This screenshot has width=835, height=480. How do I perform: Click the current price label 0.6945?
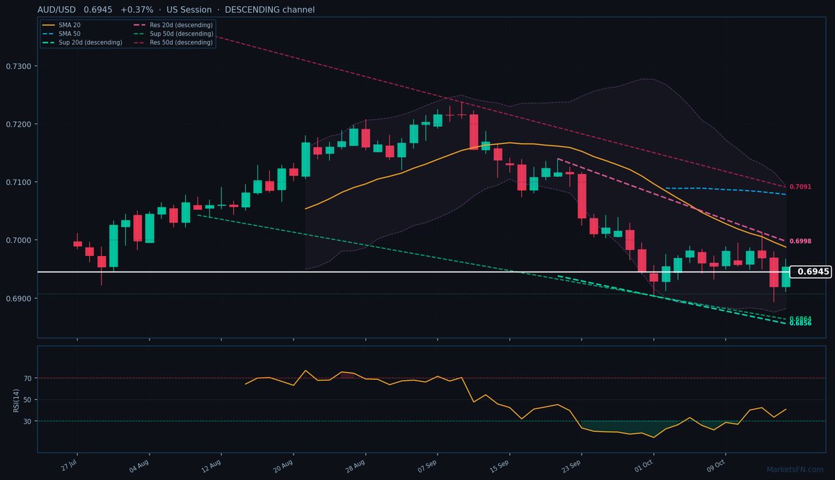[811, 272]
